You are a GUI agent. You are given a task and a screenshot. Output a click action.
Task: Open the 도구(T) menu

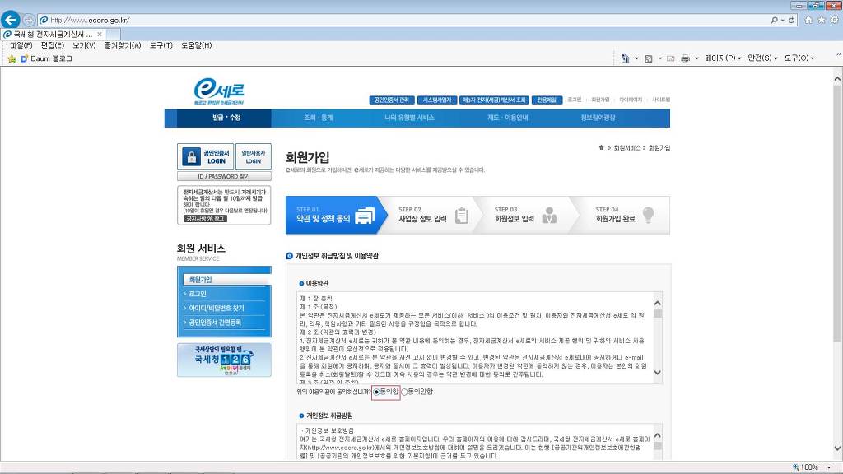pyautogui.click(x=161, y=45)
